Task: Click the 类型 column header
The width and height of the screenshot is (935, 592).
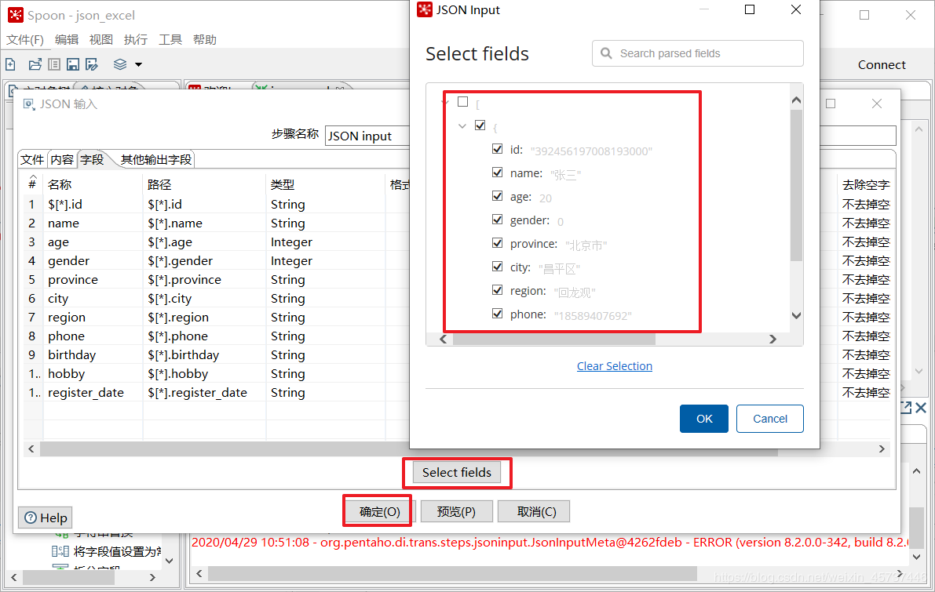Action: (x=326, y=184)
